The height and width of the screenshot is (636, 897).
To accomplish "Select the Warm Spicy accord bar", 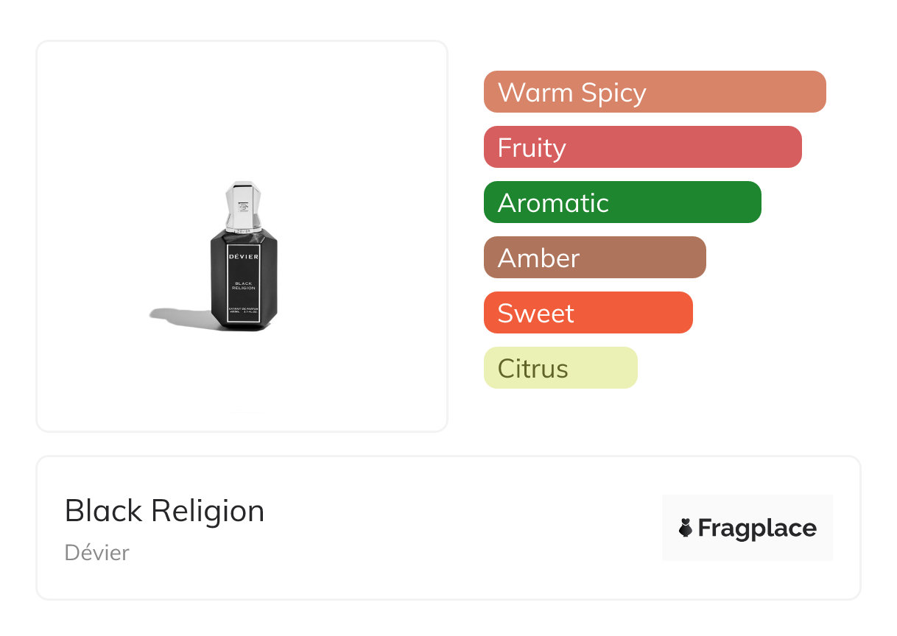I will click(x=654, y=92).
